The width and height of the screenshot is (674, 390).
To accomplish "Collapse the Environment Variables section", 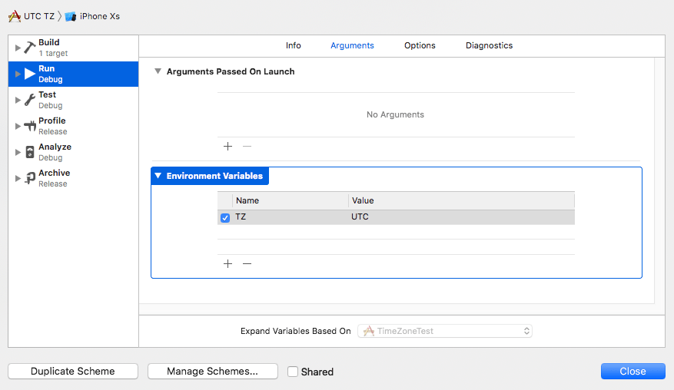I will tap(158, 176).
